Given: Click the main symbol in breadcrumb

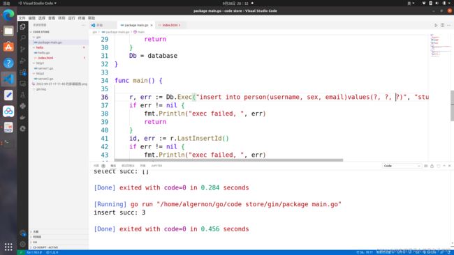Looking at the screenshot, I should [x=139, y=32].
